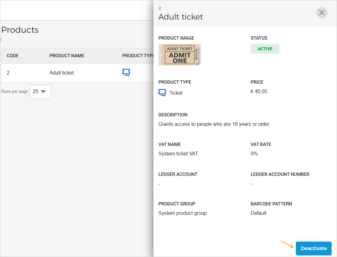
Task: Click product code 2 in the table
Action: 8,73
